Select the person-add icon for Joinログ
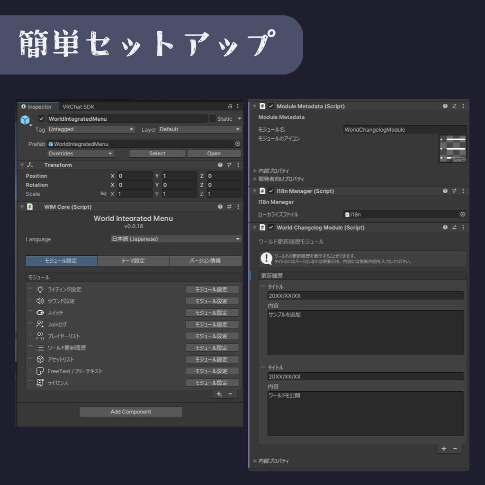This screenshot has width=485, height=485. [40, 324]
